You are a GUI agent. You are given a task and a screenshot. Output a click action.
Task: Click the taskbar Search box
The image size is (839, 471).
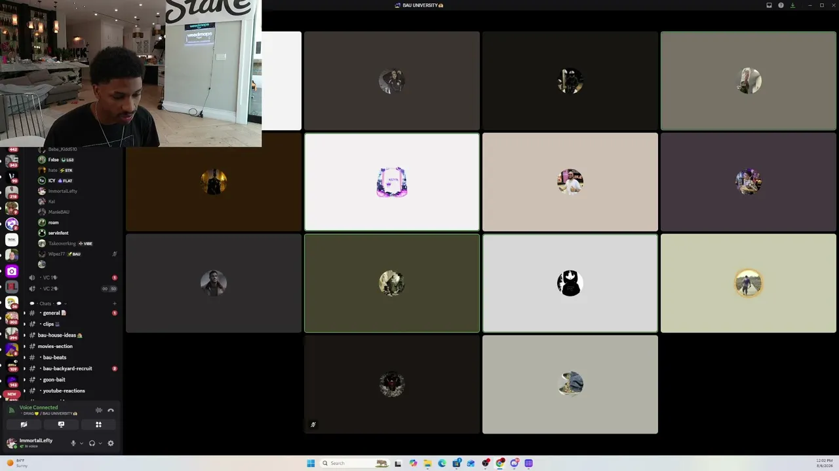click(x=355, y=463)
